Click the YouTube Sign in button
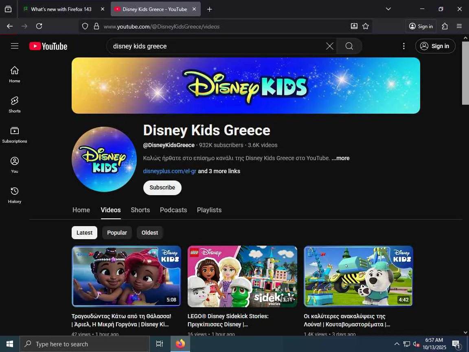This screenshot has width=469, height=352. 435,46
